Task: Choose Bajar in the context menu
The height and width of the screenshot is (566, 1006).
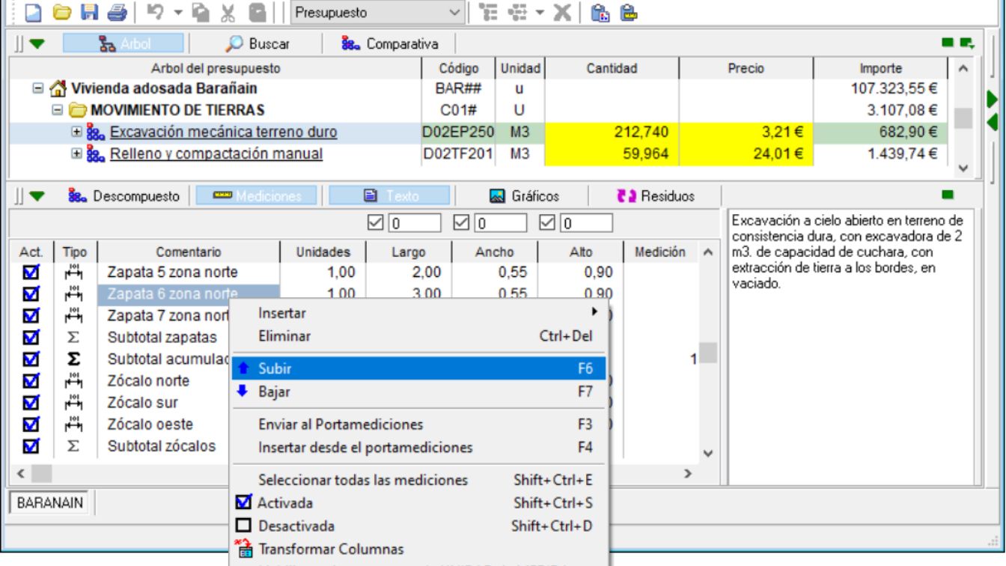Action: pyautogui.click(x=418, y=392)
